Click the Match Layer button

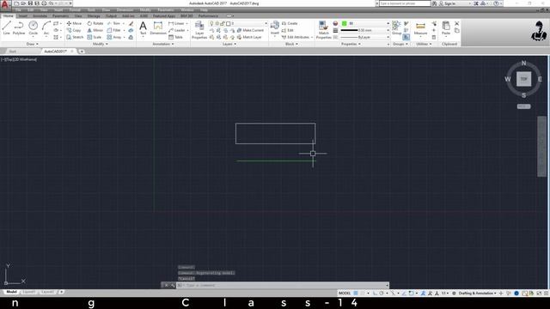click(249, 37)
